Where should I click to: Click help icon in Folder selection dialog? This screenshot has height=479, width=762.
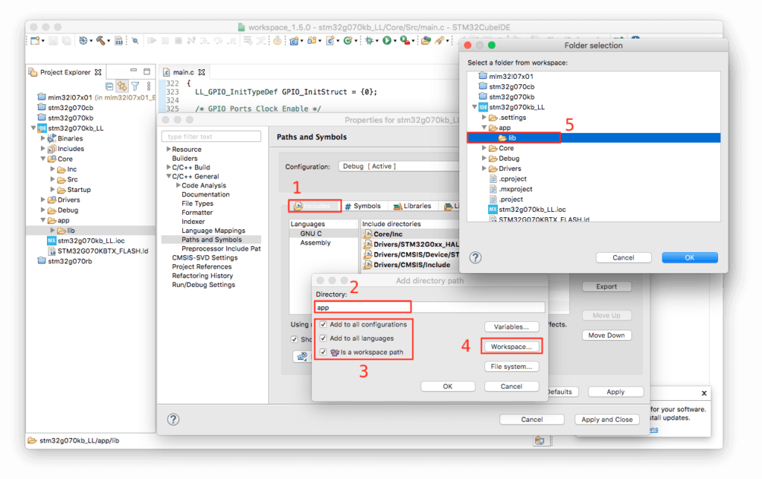click(476, 257)
